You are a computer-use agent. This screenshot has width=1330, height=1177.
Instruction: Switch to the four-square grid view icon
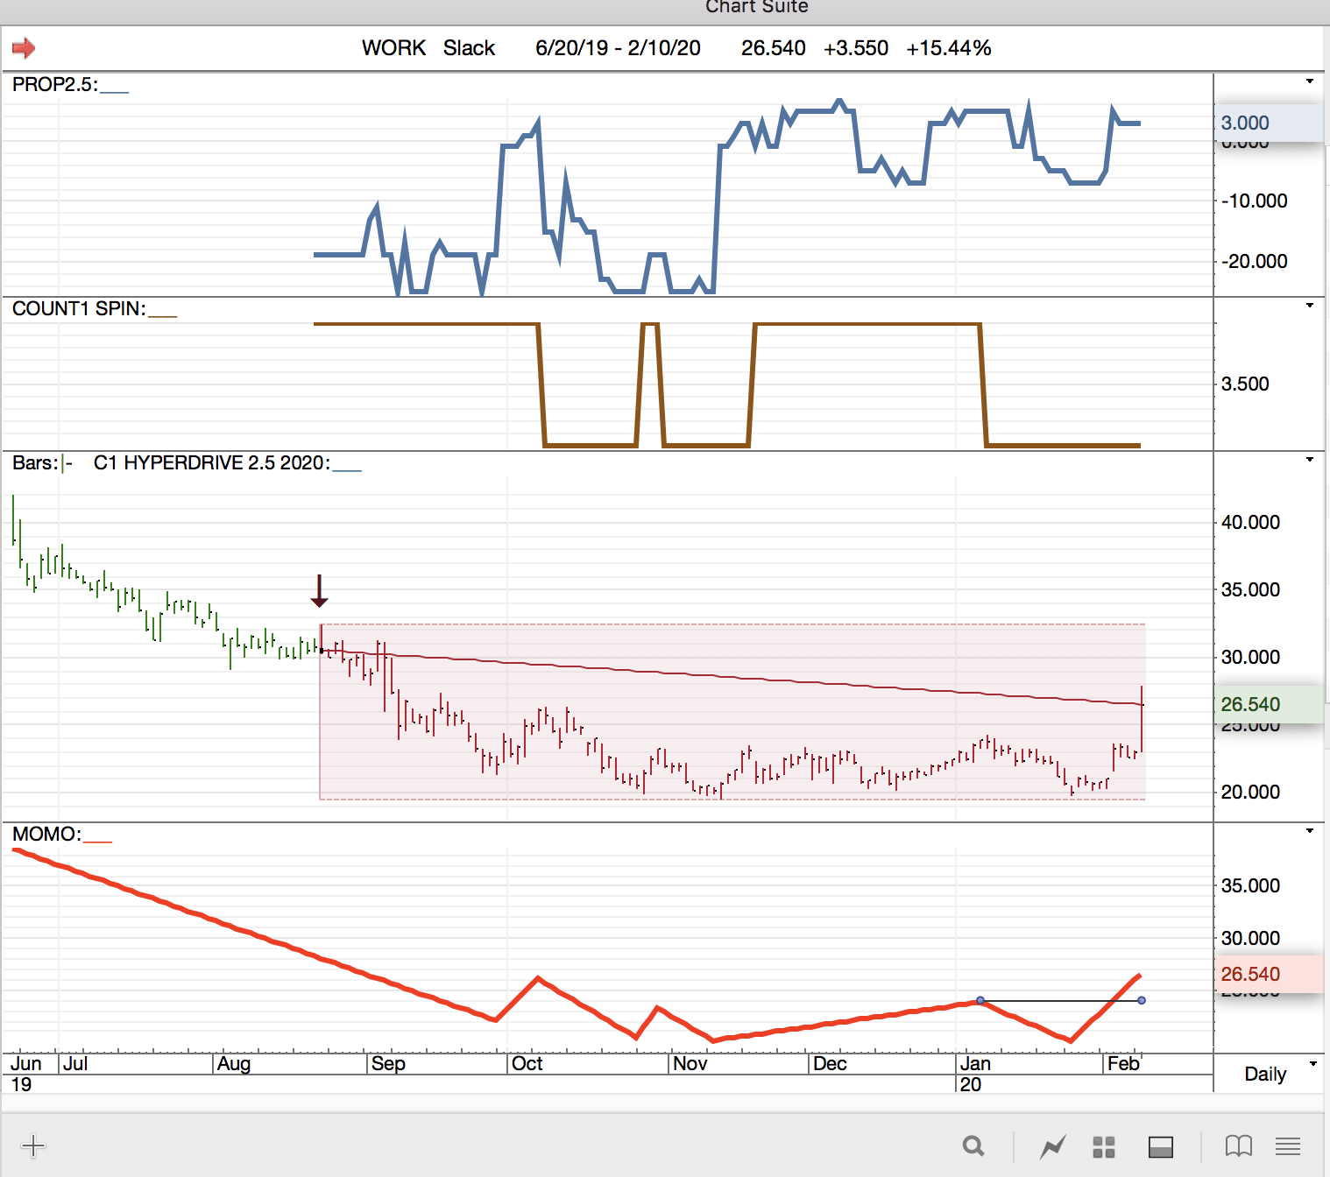coord(1104,1146)
